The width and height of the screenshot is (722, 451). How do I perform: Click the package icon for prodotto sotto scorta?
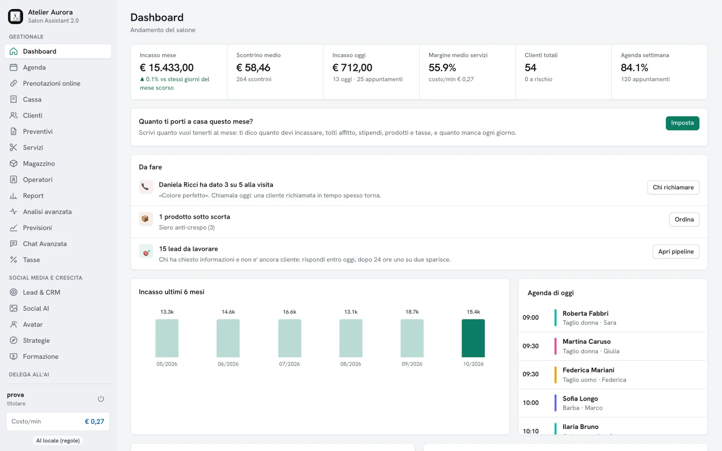click(x=146, y=219)
